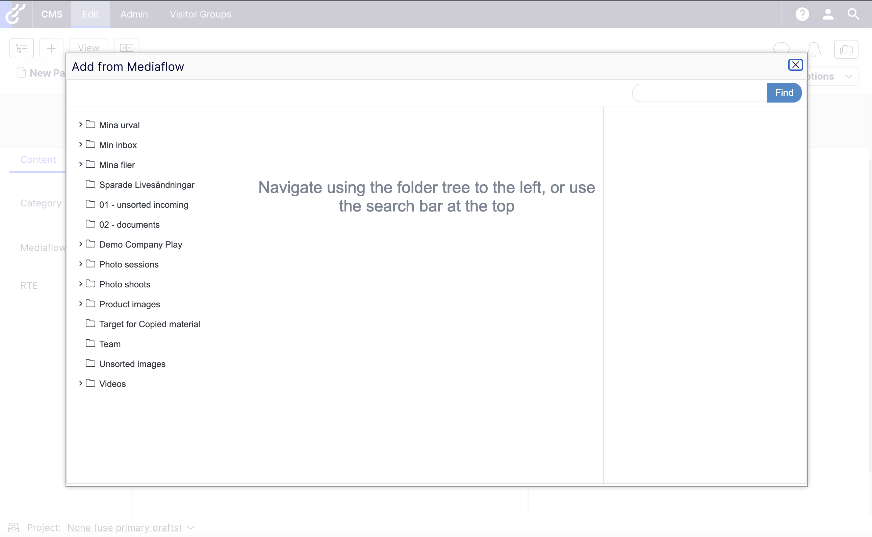Click the View button
The height and width of the screenshot is (537, 872).
point(88,48)
